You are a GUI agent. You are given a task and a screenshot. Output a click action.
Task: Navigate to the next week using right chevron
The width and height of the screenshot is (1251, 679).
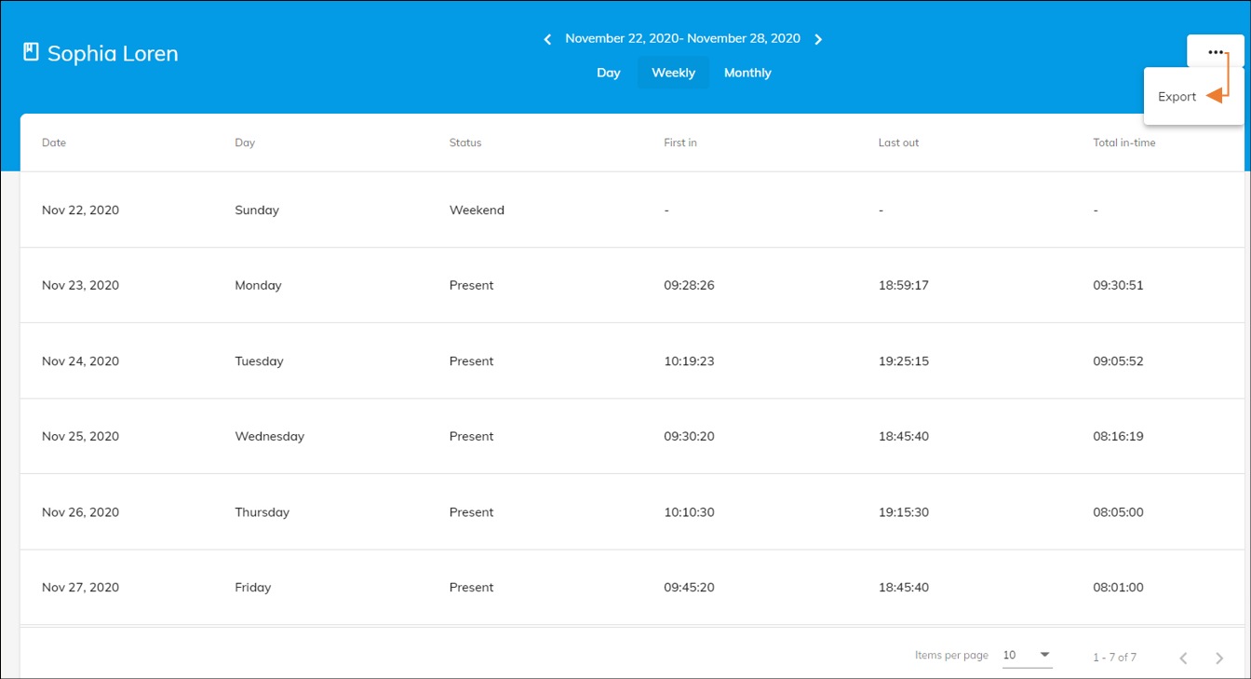818,39
